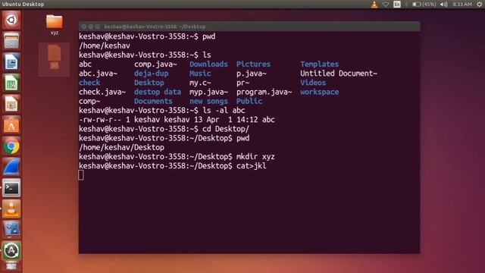Click the pr~ file name
This screenshot has width=485, height=273.
242,83
